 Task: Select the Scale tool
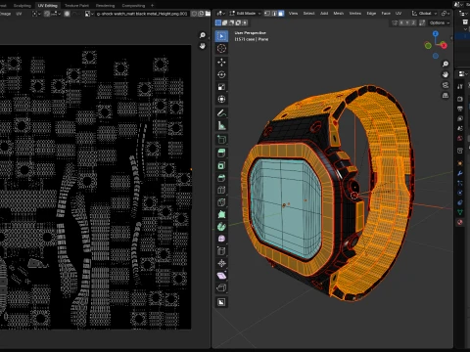coord(221,87)
